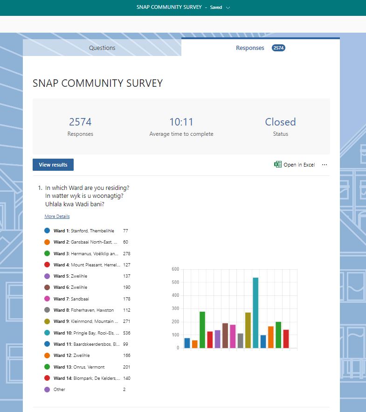This screenshot has width=366, height=412.
Task: Click the Ward 10 teal legend dot
Action: click(47, 333)
